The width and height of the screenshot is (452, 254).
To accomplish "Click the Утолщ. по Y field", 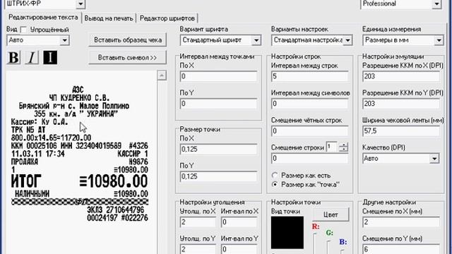I will coord(198,249).
